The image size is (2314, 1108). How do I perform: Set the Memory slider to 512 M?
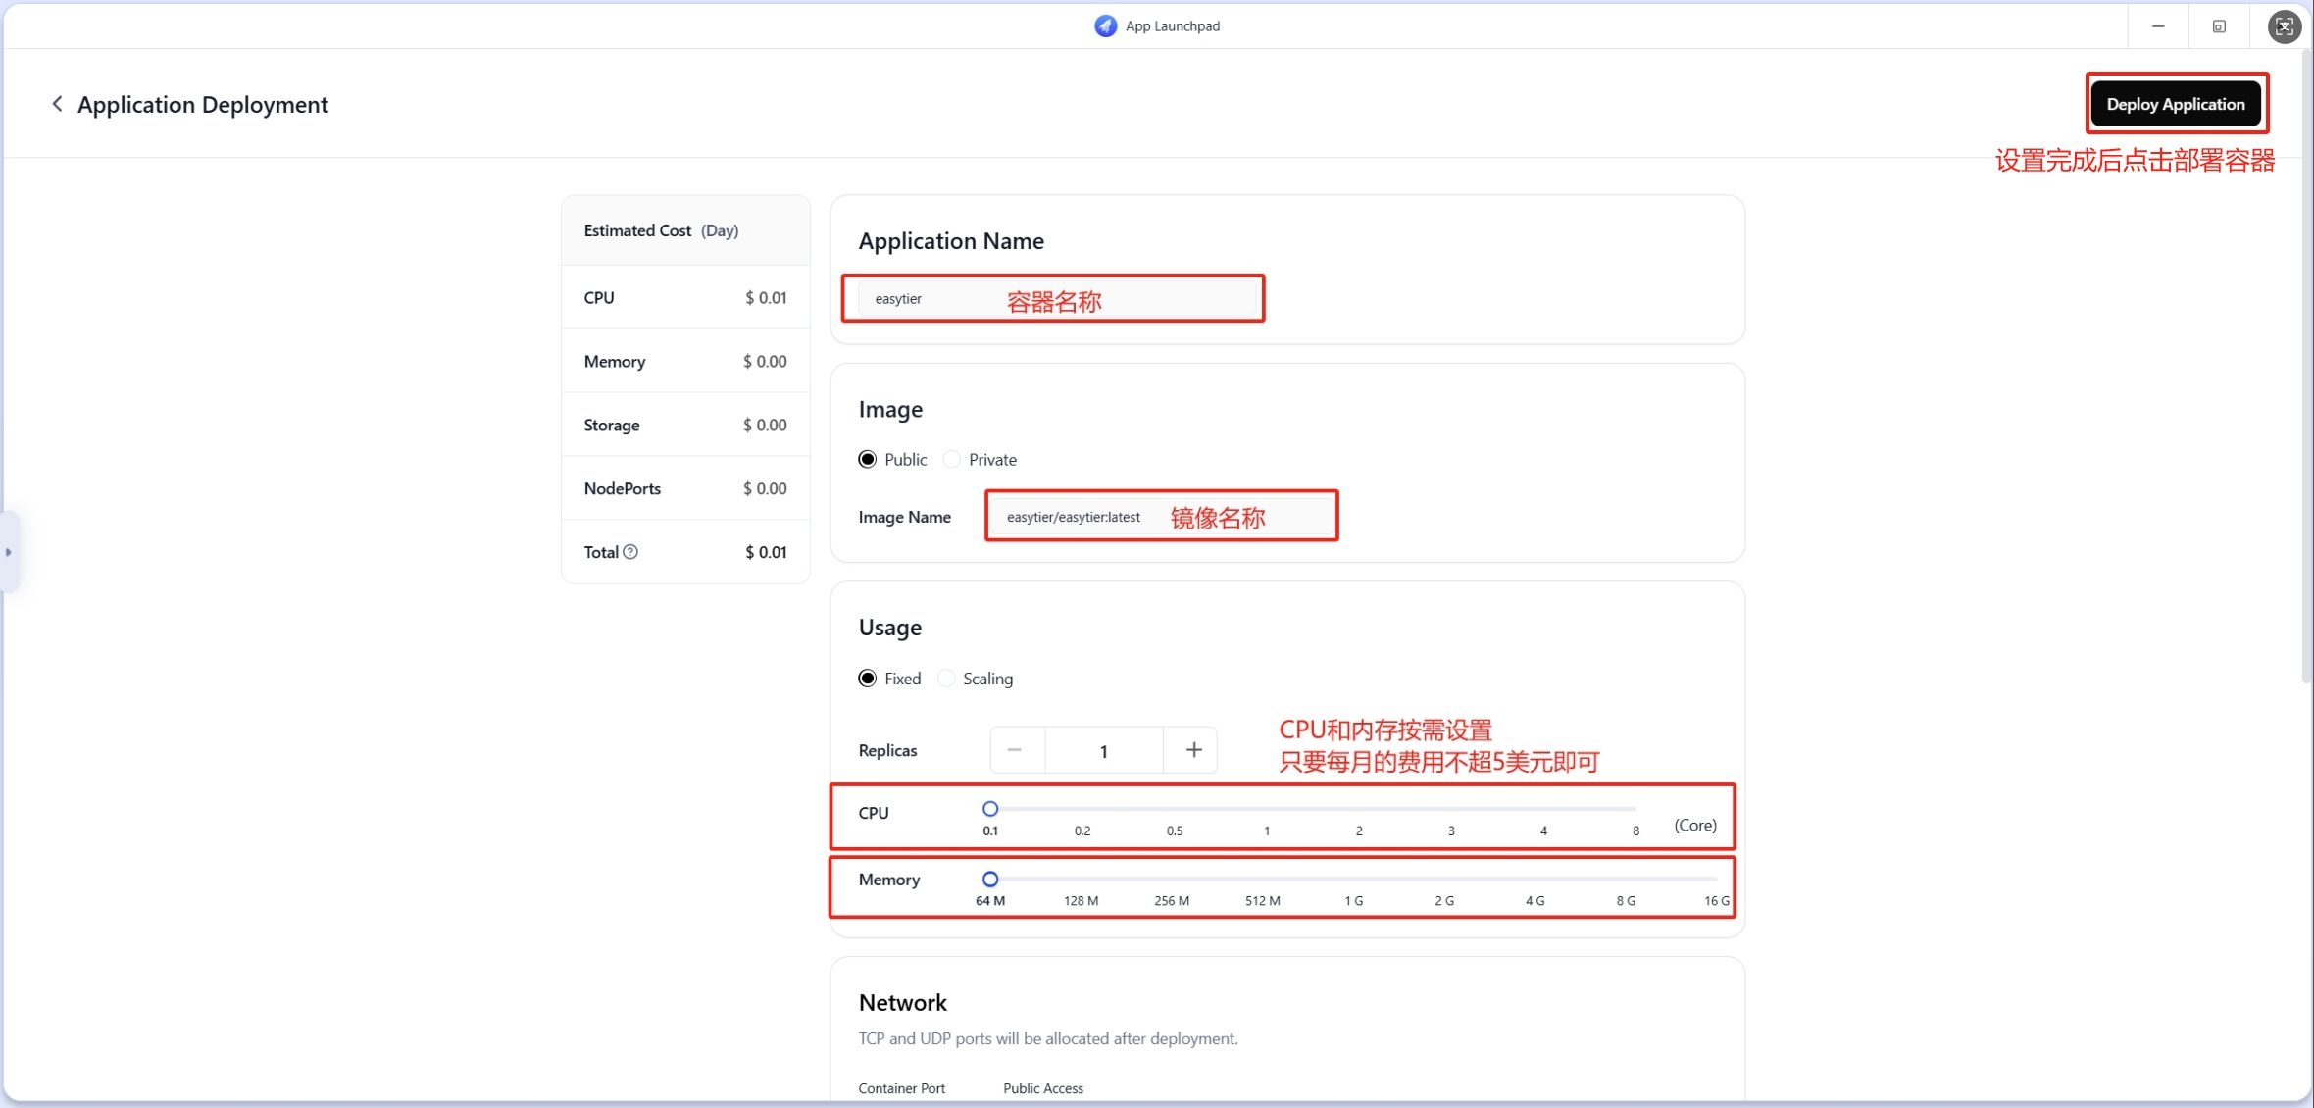click(x=1263, y=880)
